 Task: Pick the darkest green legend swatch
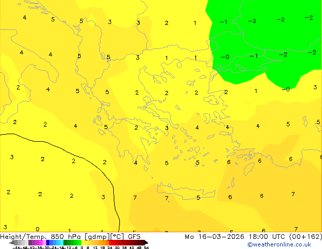[x=66, y=243]
